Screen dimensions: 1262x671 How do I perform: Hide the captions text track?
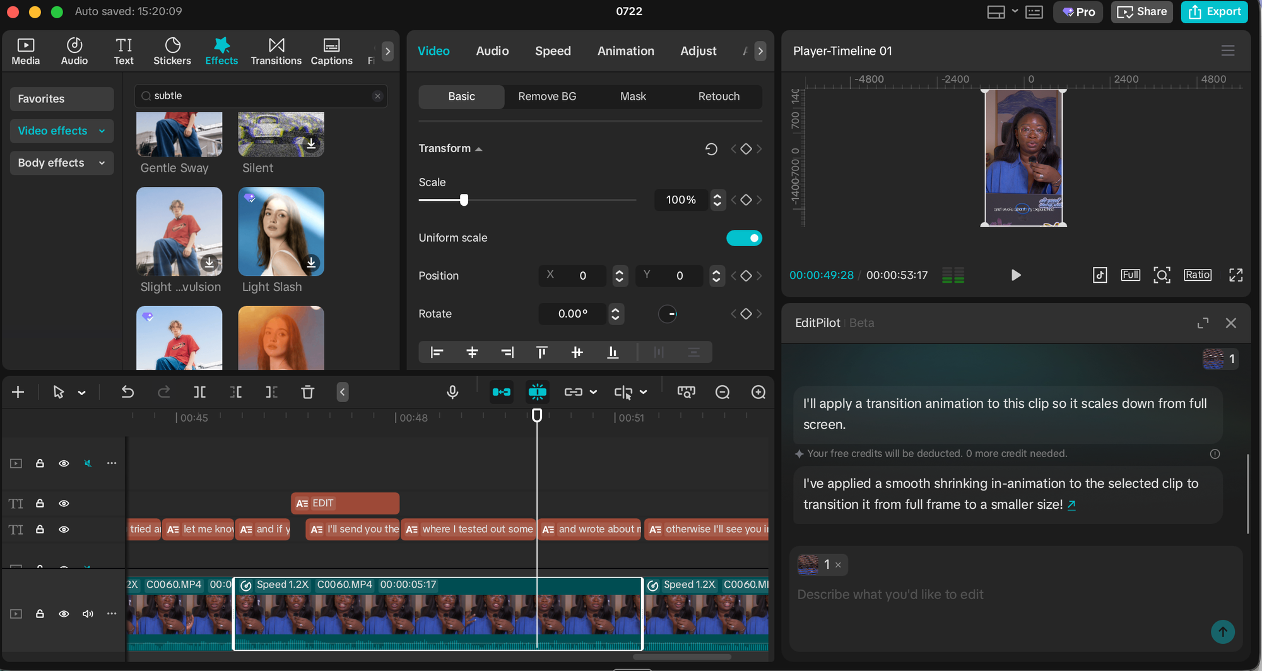point(64,530)
